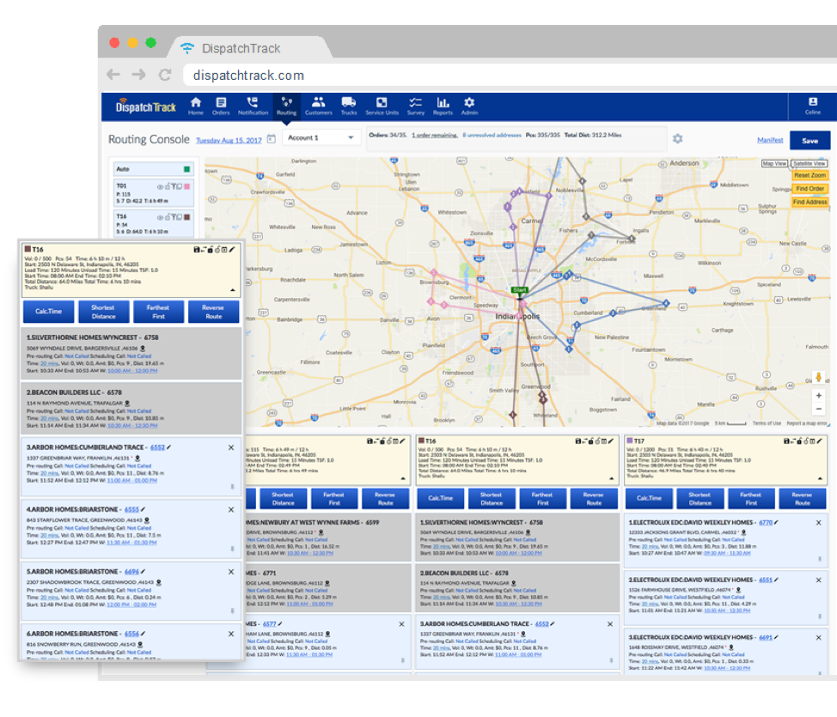Open the Reports icon
The height and width of the screenshot is (717, 837).
(x=442, y=104)
